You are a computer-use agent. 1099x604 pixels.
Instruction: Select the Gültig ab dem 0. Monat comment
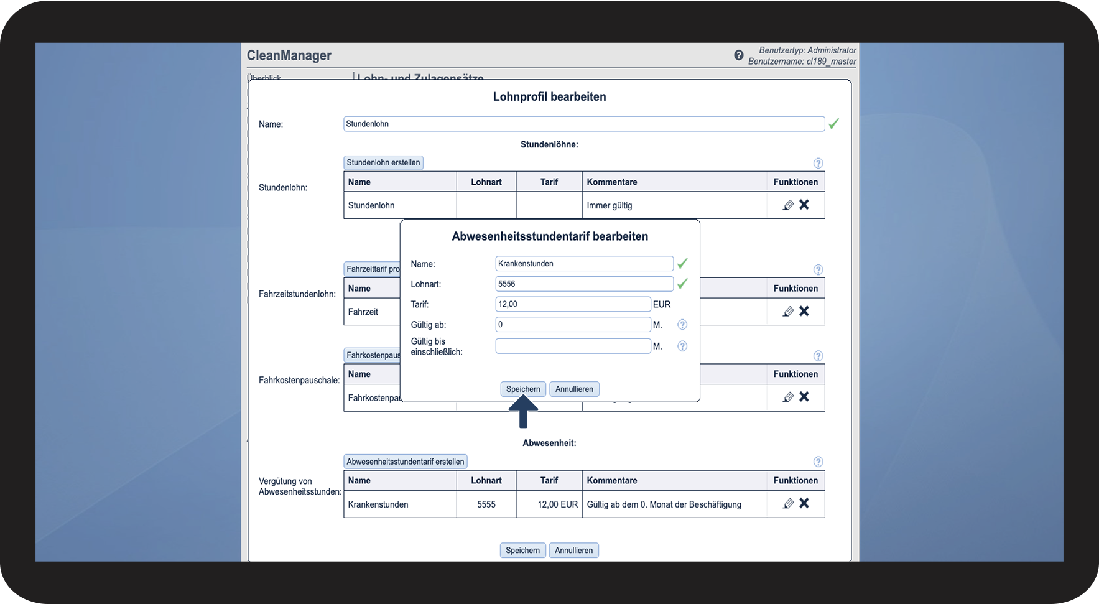coord(674,504)
